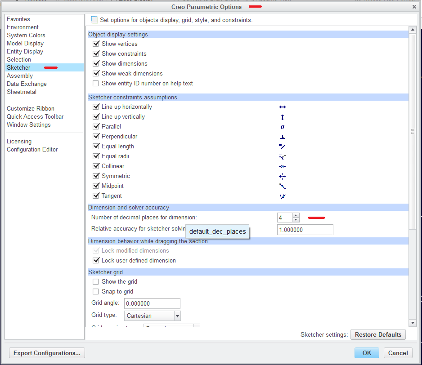
Task: Click Restore Defaults button
Action: 378,334
